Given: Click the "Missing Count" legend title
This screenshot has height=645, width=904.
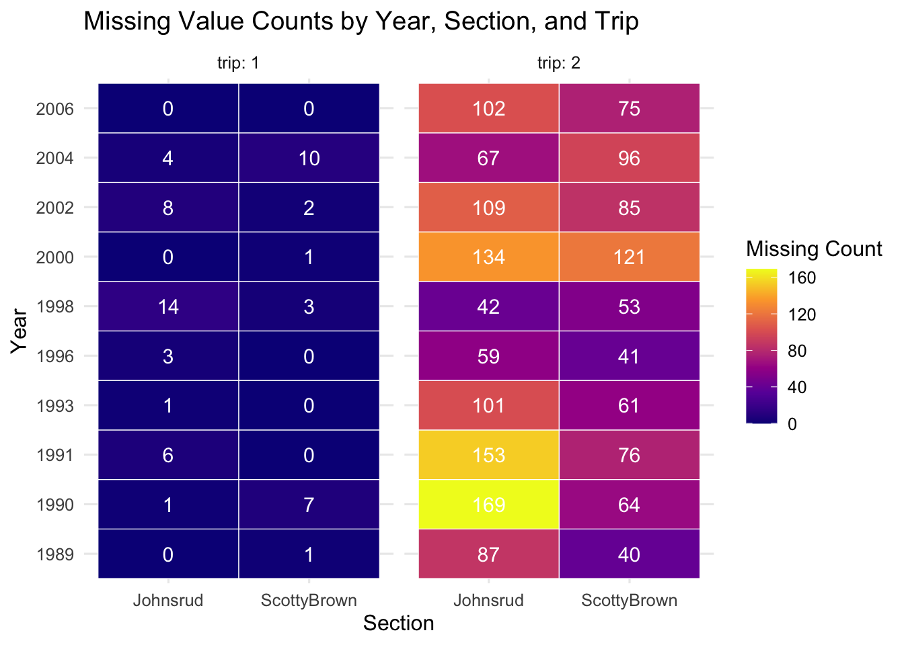Looking at the screenshot, I should point(814,249).
